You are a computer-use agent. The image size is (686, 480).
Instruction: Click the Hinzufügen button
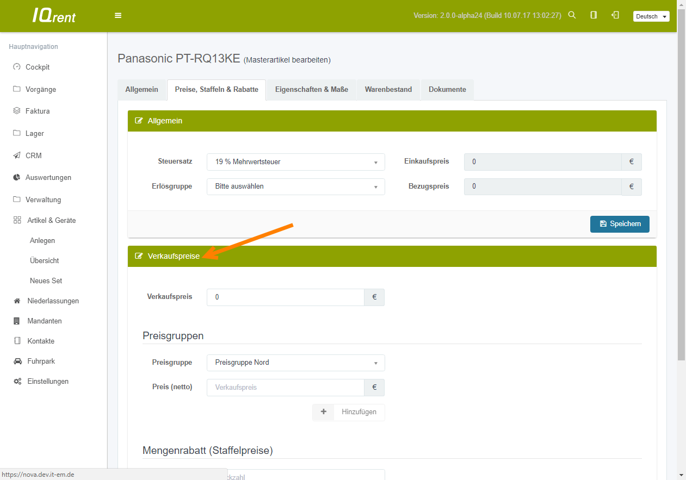pos(349,412)
